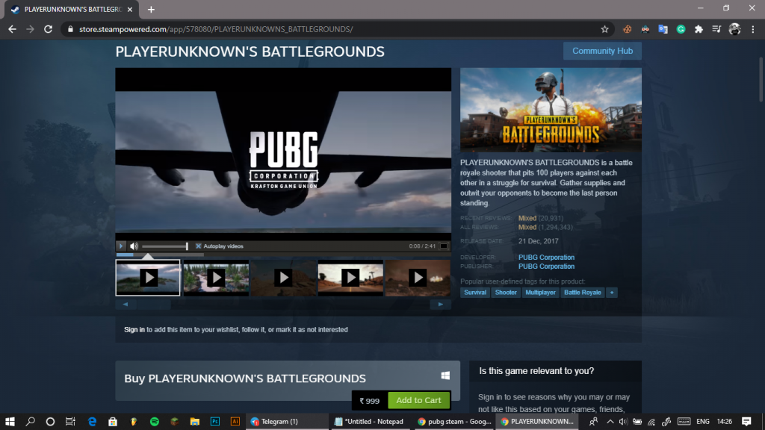Open Task View on the taskbar
Viewport: 765px width, 430px height.
(x=70, y=421)
